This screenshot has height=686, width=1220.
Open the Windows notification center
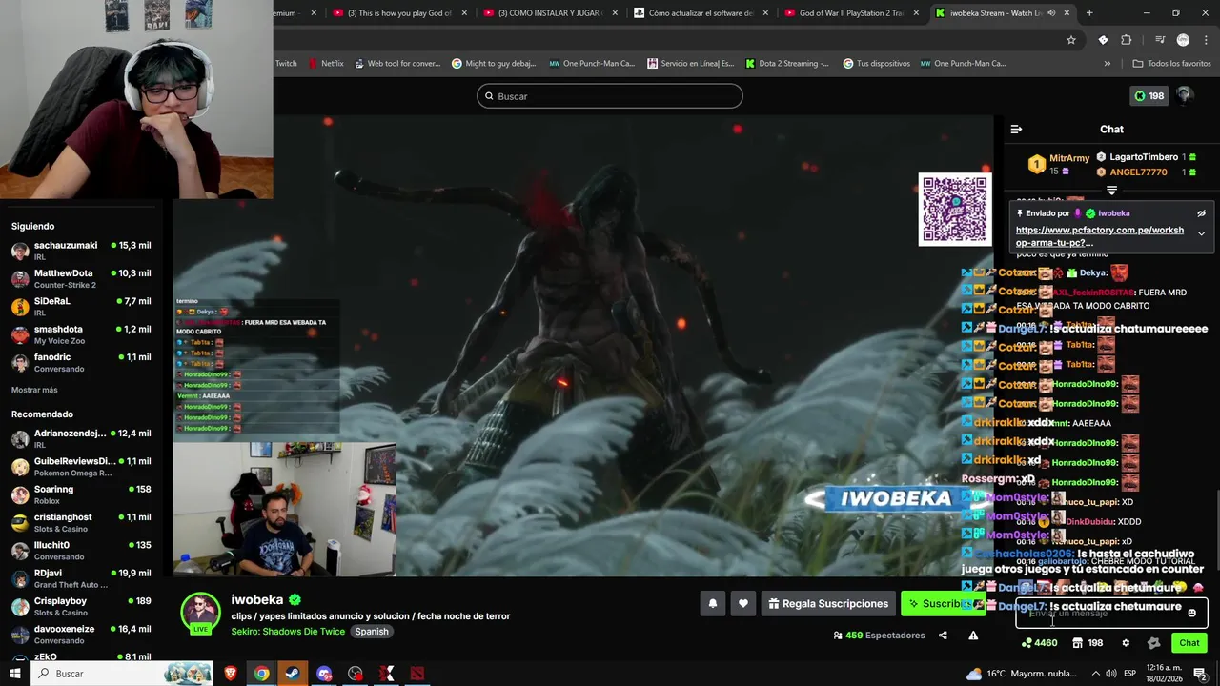tap(1200, 674)
